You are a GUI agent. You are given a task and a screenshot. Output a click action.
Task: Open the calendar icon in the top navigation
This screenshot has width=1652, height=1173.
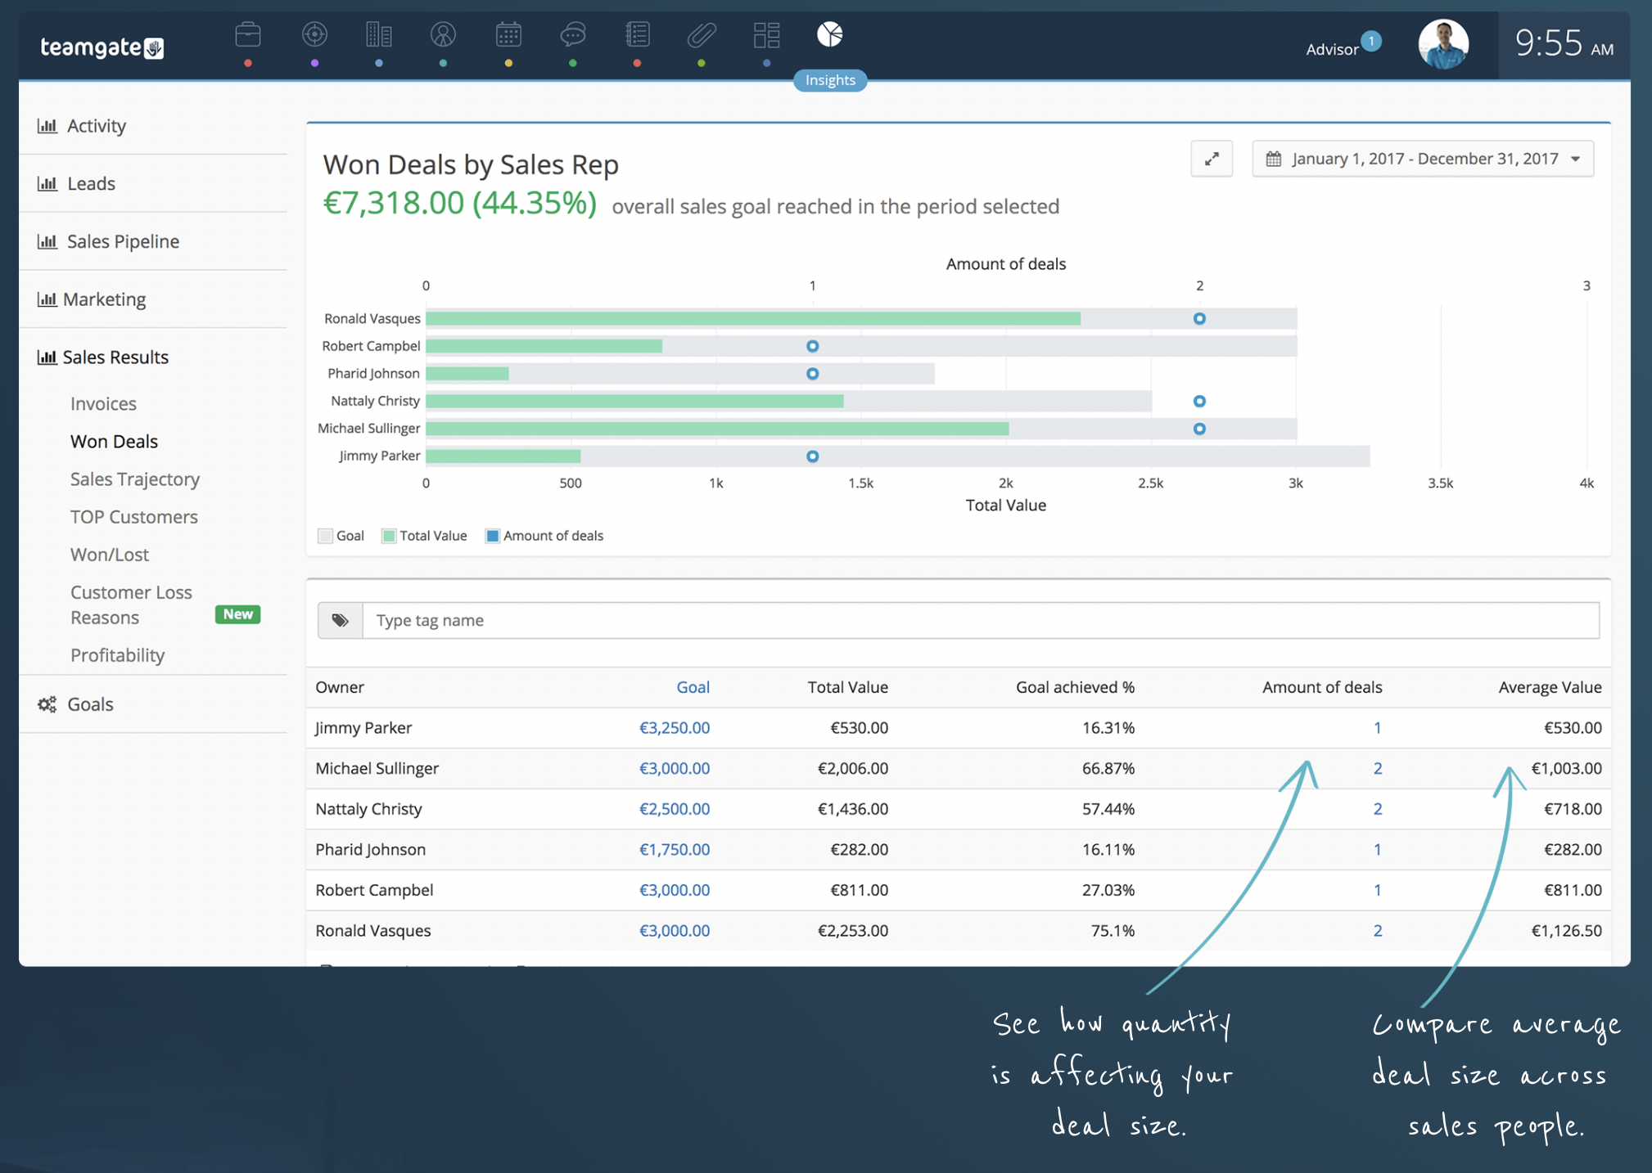click(508, 35)
